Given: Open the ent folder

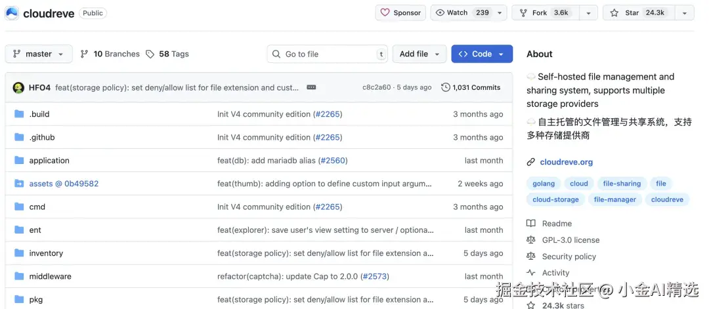Looking at the screenshot, I should (35, 230).
